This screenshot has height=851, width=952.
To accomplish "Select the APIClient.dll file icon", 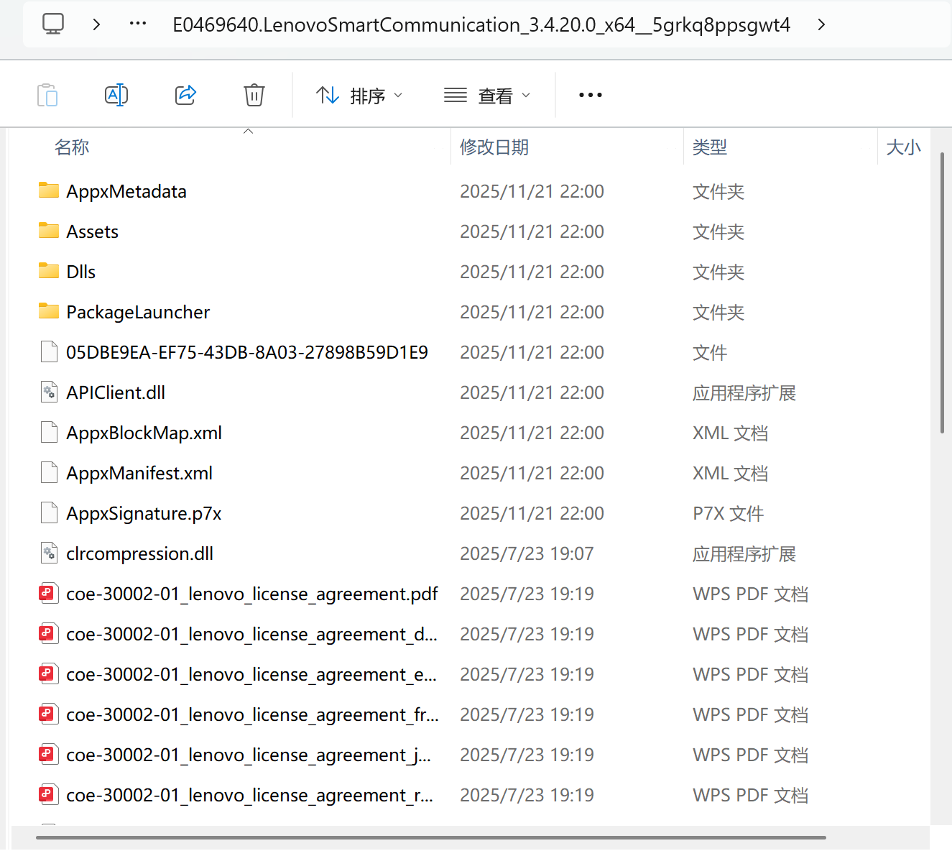I will coord(49,392).
